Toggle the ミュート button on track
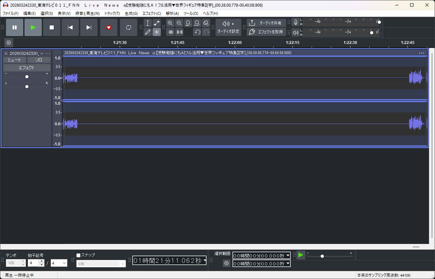 14,60
